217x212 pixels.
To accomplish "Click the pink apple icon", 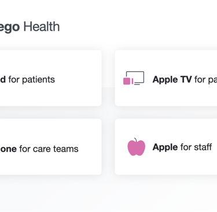I will coord(136,147).
